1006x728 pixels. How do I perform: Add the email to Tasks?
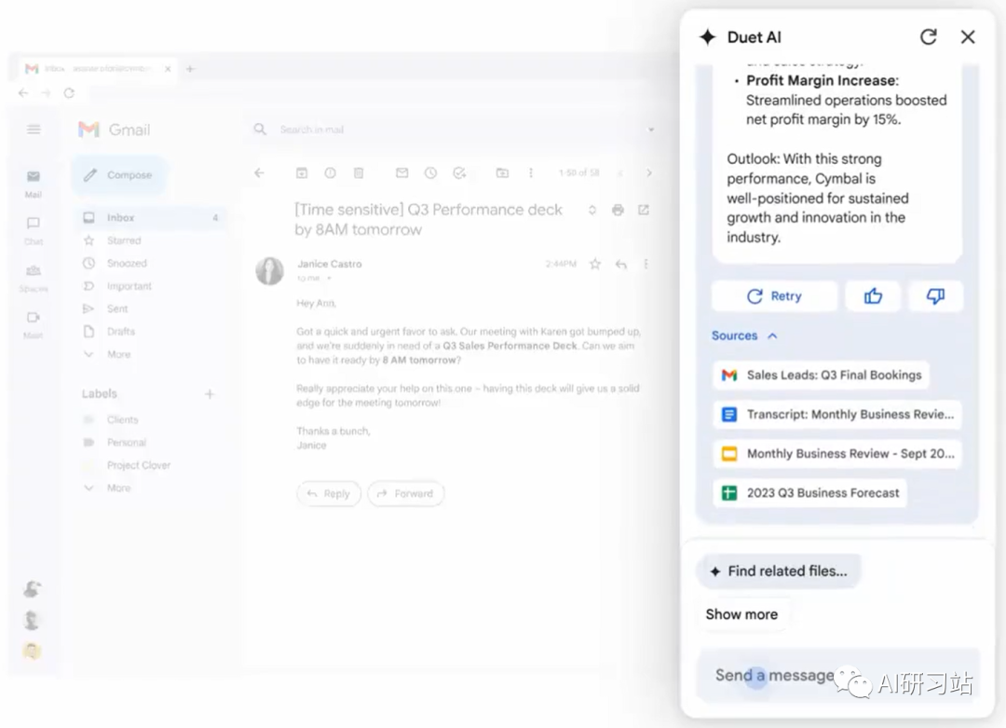tap(459, 172)
